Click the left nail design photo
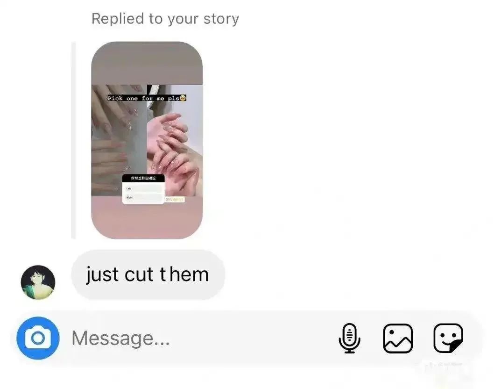 119,140
